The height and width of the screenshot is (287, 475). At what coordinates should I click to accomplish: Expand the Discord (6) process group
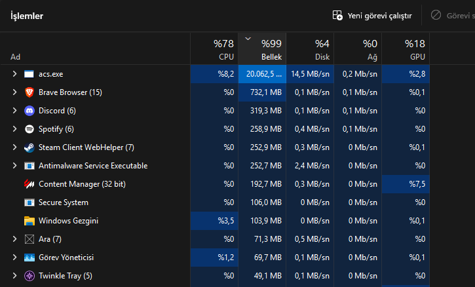click(14, 111)
